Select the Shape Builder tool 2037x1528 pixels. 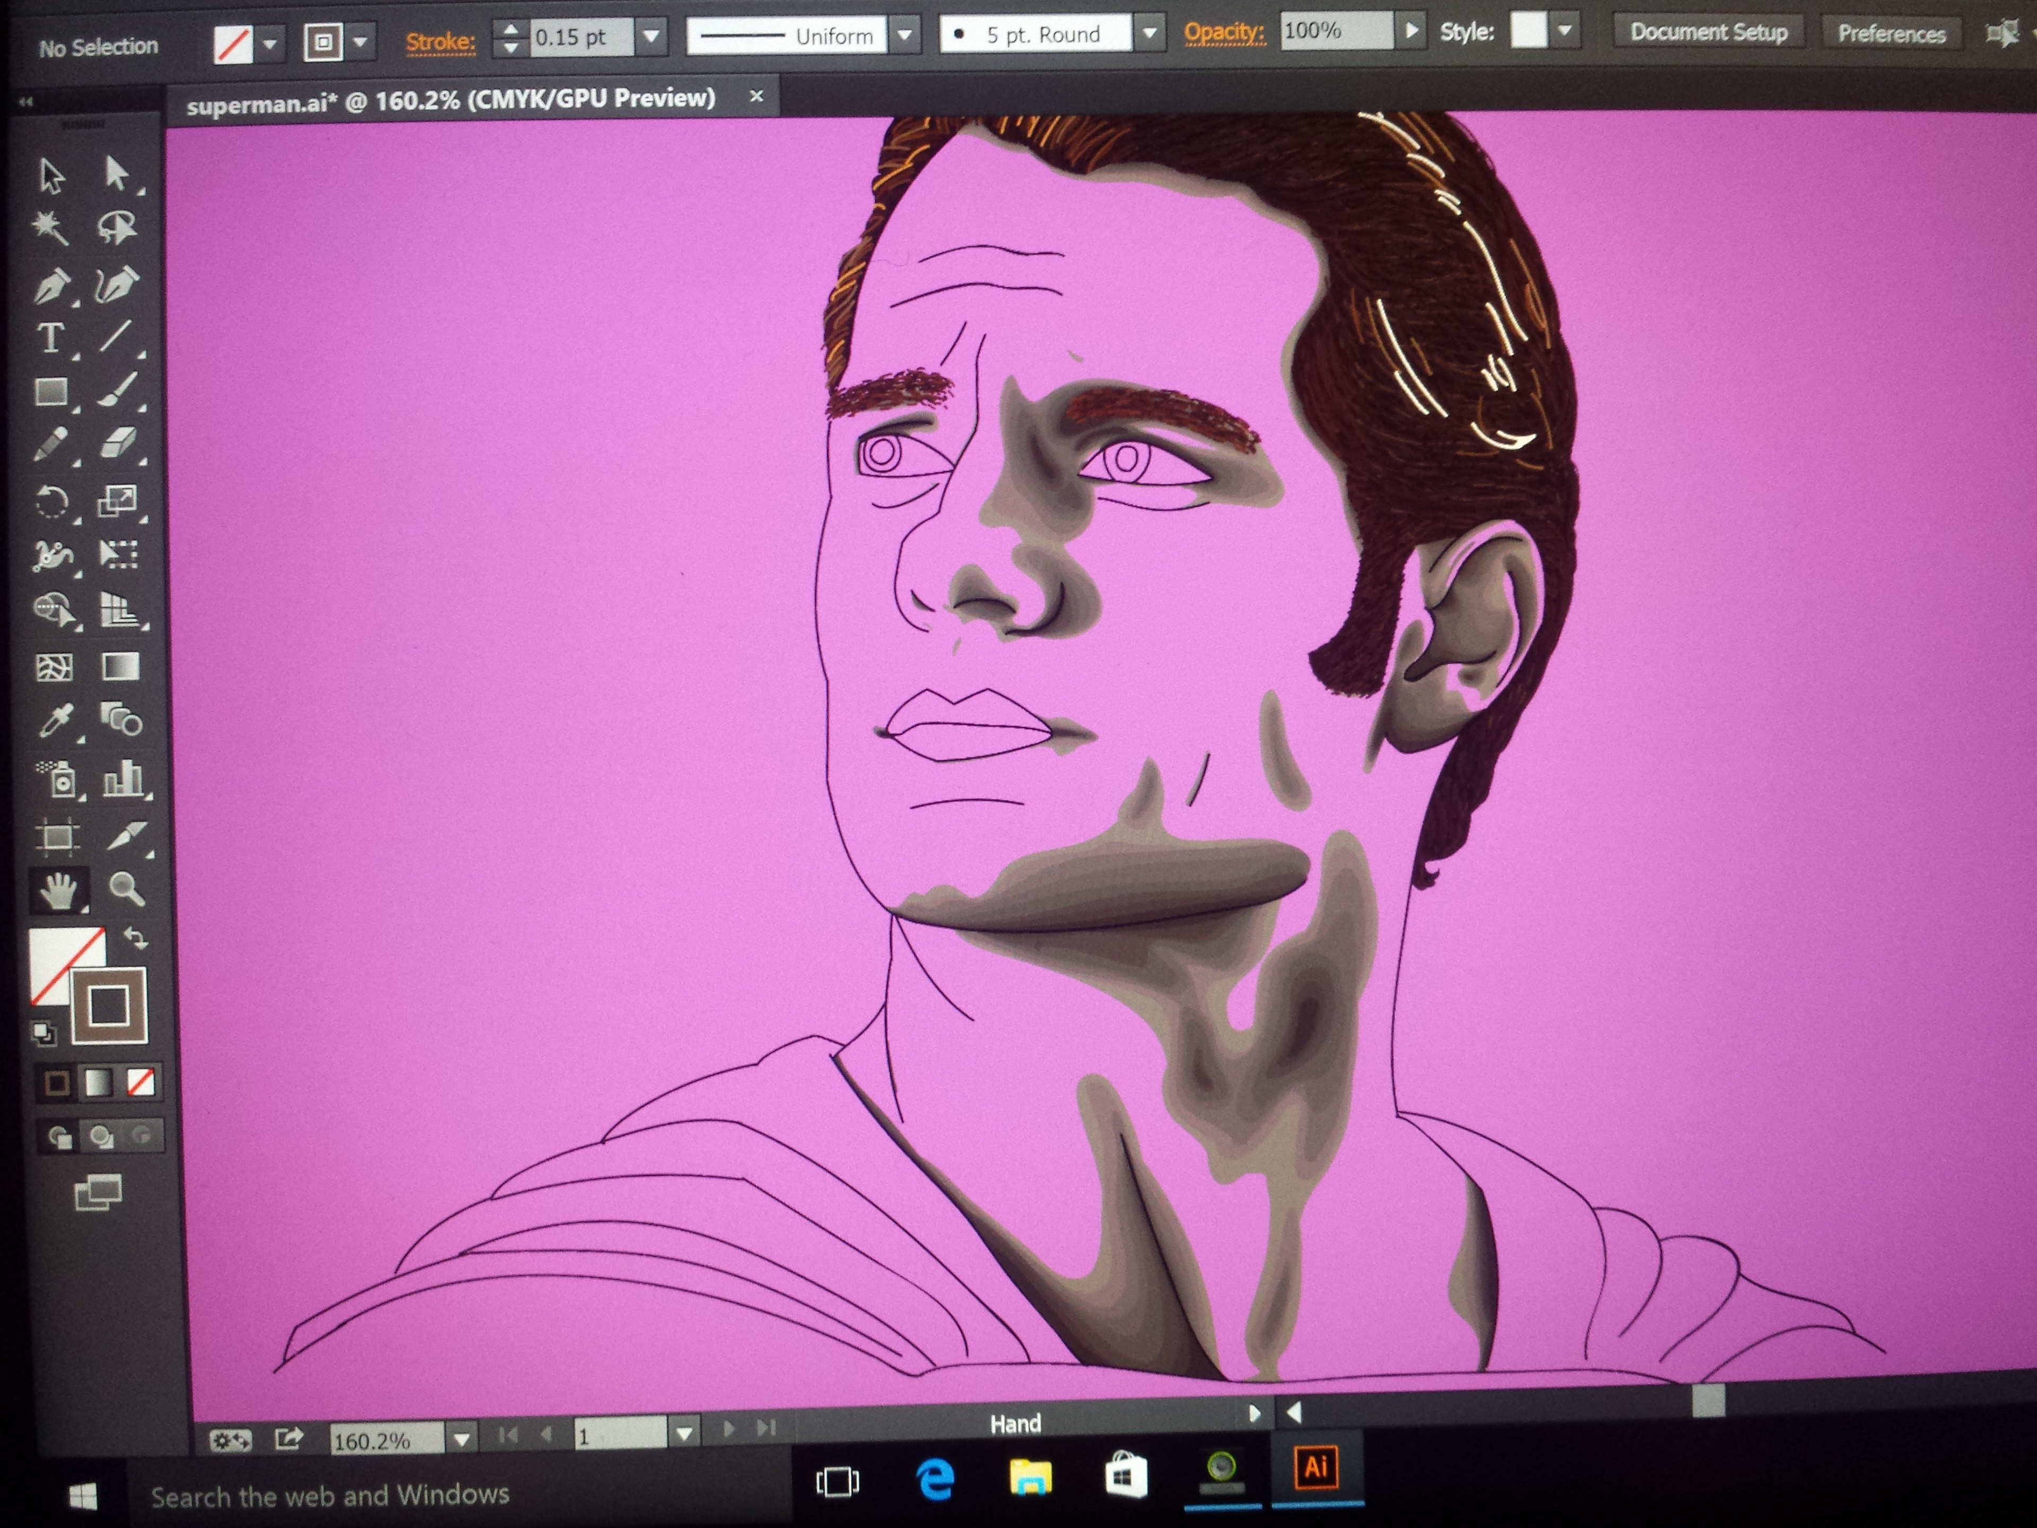point(54,610)
